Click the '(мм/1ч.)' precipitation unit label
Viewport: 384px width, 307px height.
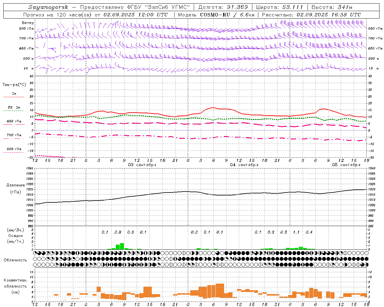tap(16, 241)
